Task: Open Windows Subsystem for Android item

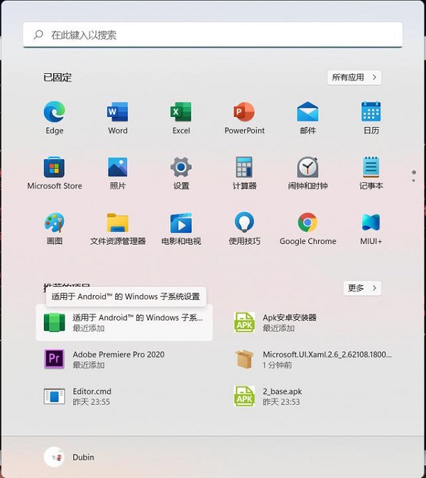Action: (x=124, y=323)
